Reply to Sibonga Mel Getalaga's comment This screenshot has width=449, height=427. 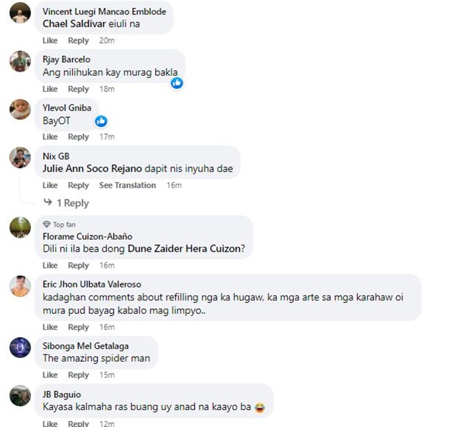coord(78,375)
